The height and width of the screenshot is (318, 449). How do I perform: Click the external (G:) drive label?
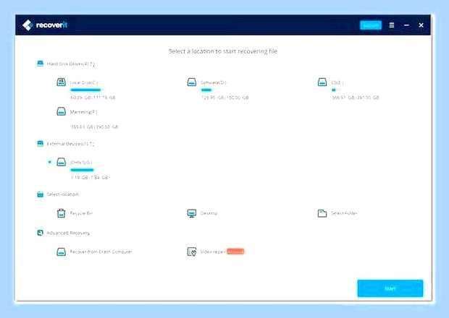81,163
